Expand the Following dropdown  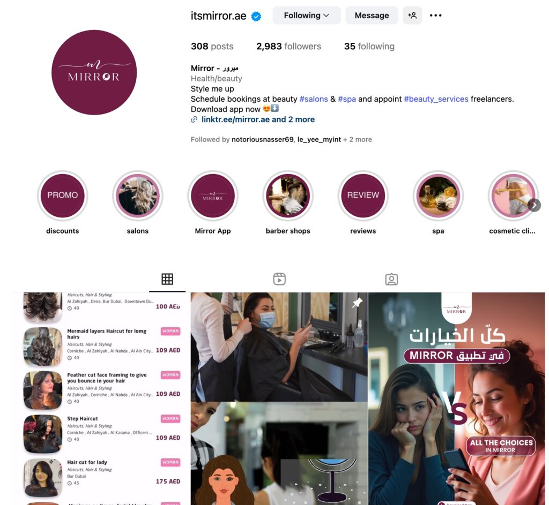point(307,16)
